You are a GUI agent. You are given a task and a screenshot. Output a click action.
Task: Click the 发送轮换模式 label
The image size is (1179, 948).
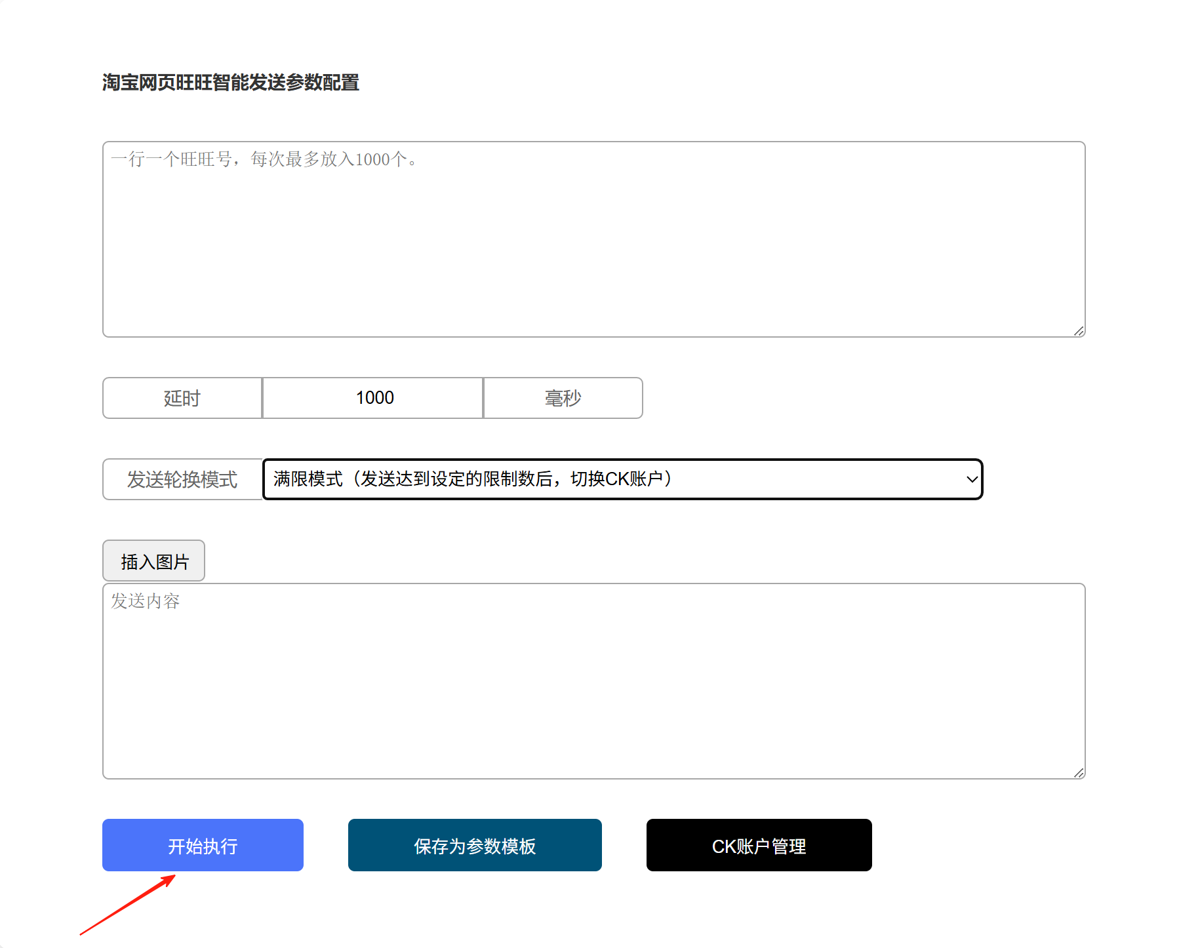182,479
